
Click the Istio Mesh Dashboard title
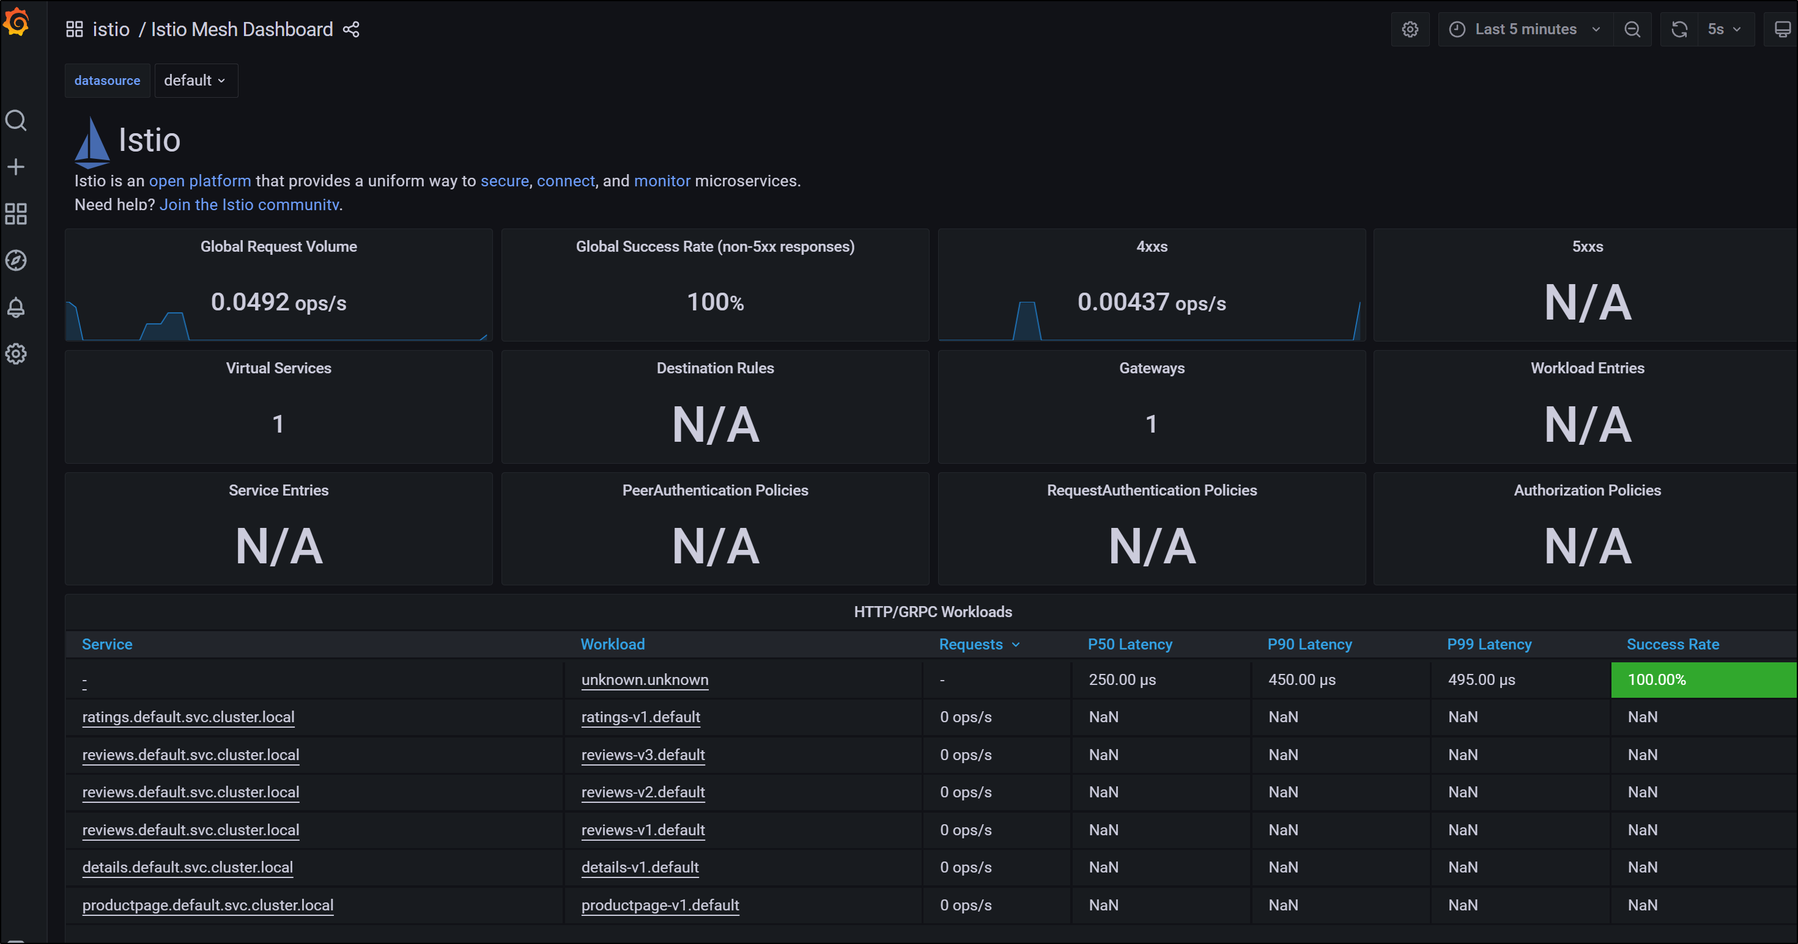tap(242, 29)
